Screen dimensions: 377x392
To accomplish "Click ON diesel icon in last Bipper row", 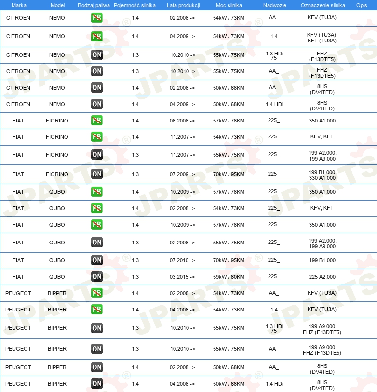I will (97, 384).
